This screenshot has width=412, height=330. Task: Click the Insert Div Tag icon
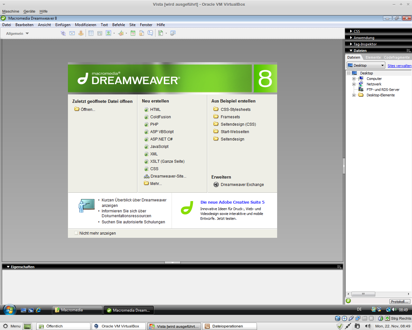[100, 33]
